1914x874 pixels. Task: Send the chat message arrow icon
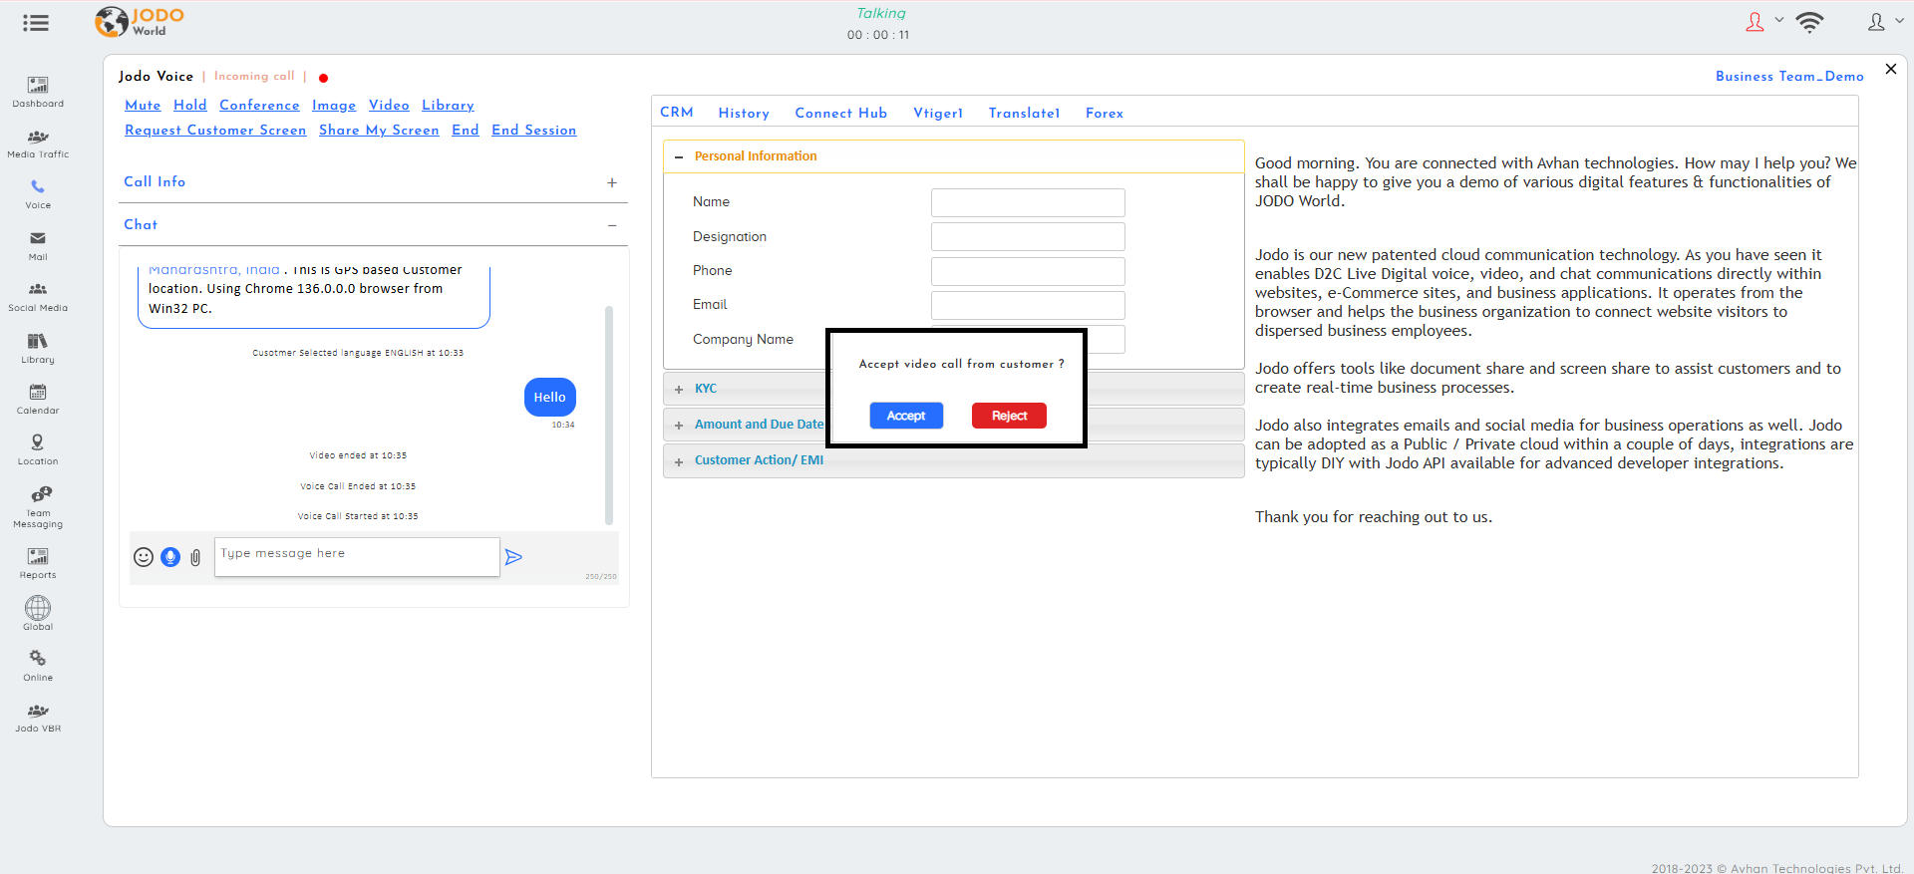point(513,557)
